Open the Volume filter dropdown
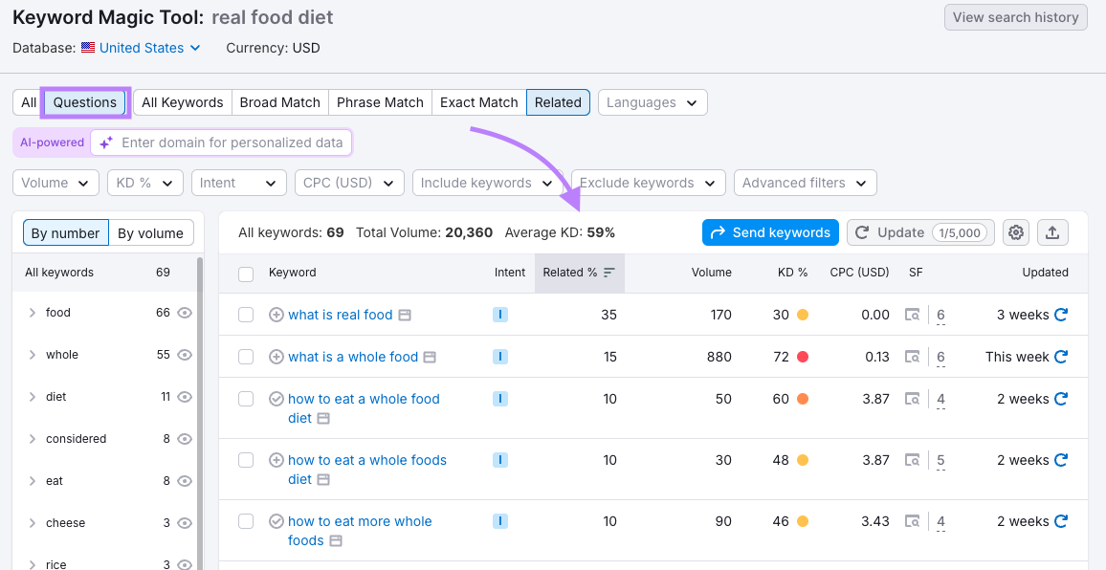The height and width of the screenshot is (570, 1106). click(55, 183)
